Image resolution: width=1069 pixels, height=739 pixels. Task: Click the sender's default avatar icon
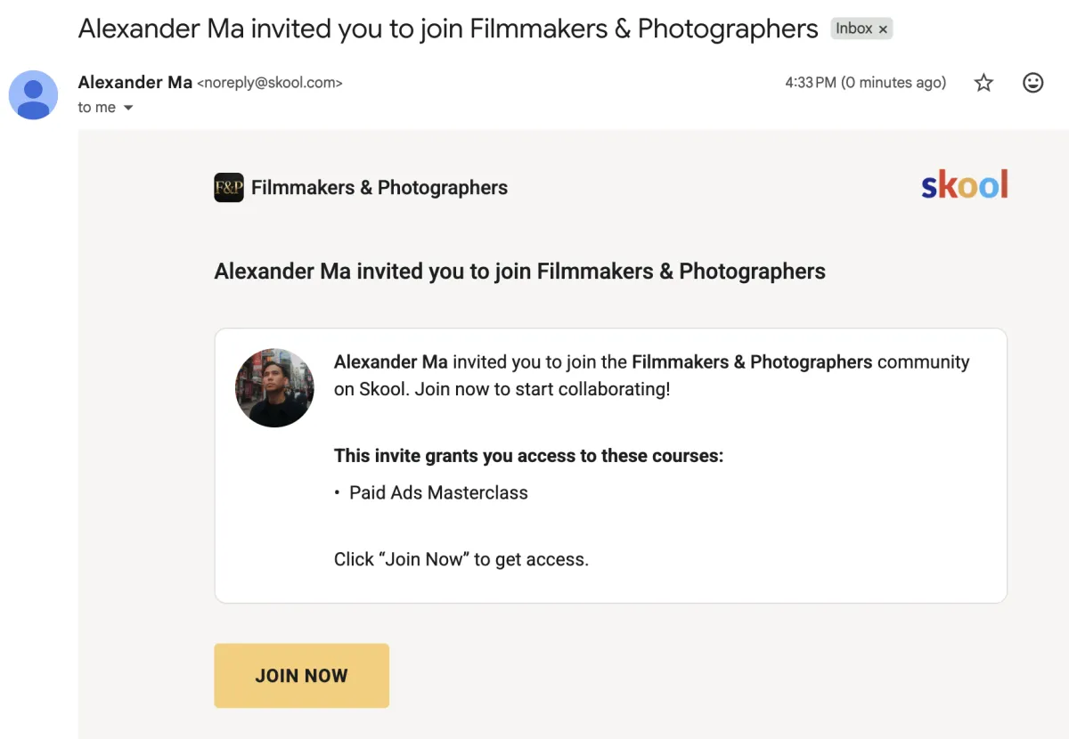coord(34,94)
